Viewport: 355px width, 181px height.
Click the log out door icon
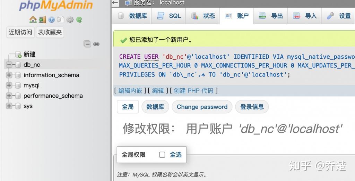(42, 20)
